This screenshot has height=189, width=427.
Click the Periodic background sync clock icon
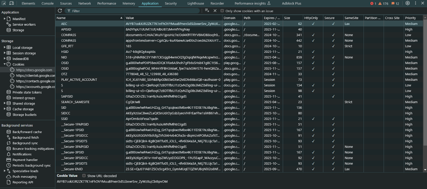pyautogui.click(x=9, y=165)
